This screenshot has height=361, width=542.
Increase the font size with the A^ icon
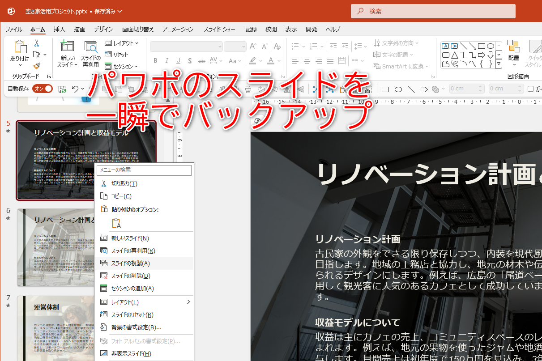pos(253,45)
